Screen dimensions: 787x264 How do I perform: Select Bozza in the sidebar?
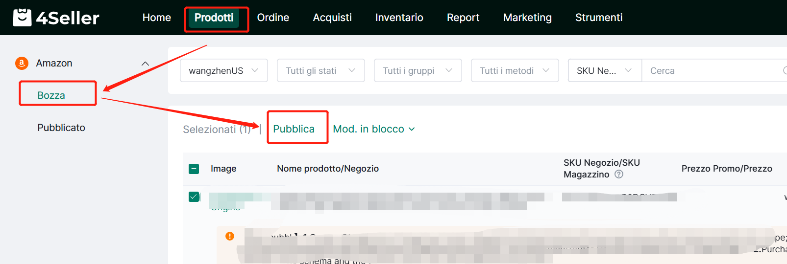(x=51, y=95)
